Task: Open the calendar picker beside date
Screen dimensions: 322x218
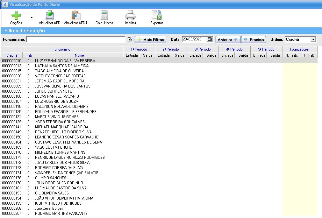Action: click(x=210, y=39)
